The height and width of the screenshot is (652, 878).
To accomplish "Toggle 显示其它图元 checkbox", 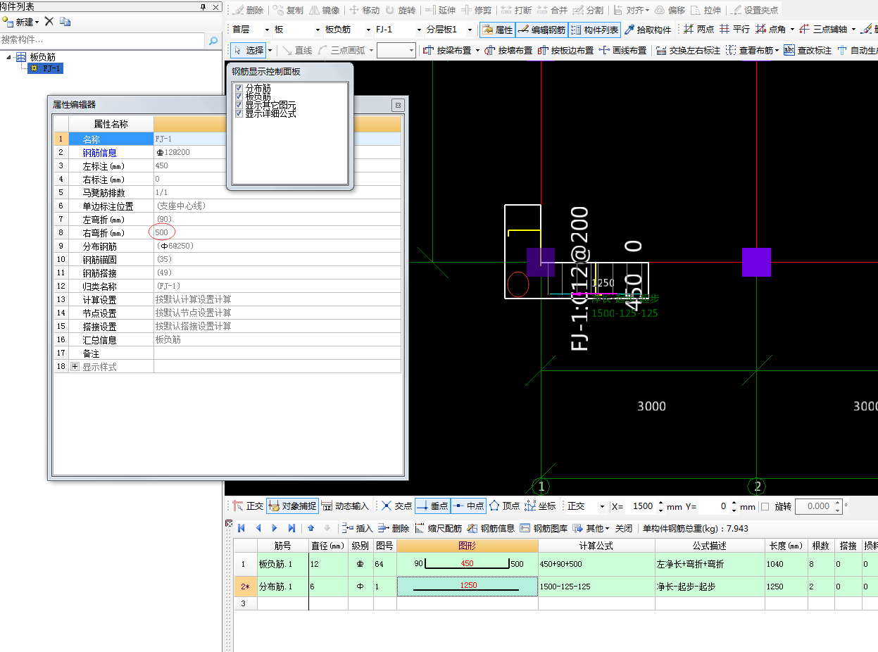I will (239, 105).
